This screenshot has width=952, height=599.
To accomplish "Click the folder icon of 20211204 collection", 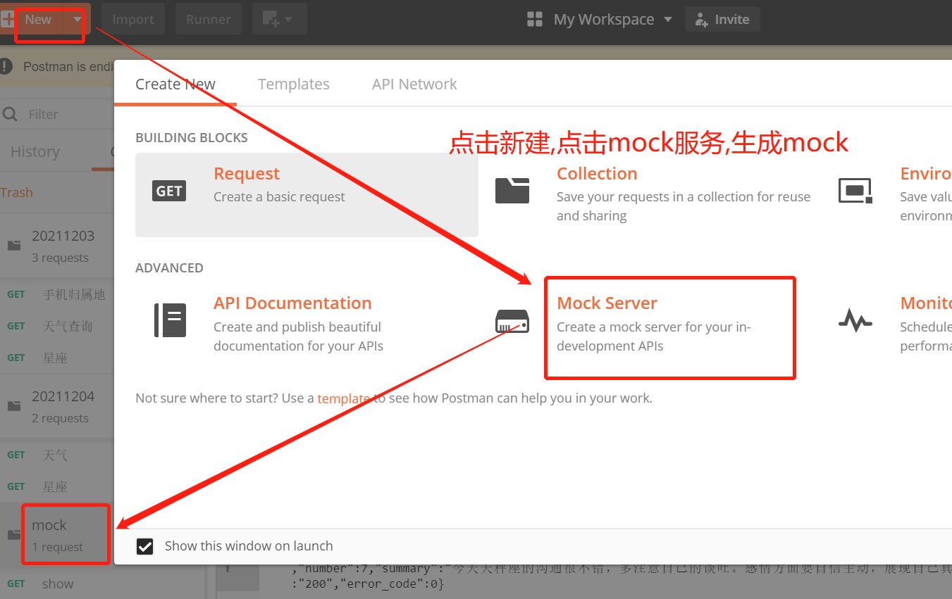I will coord(14,406).
